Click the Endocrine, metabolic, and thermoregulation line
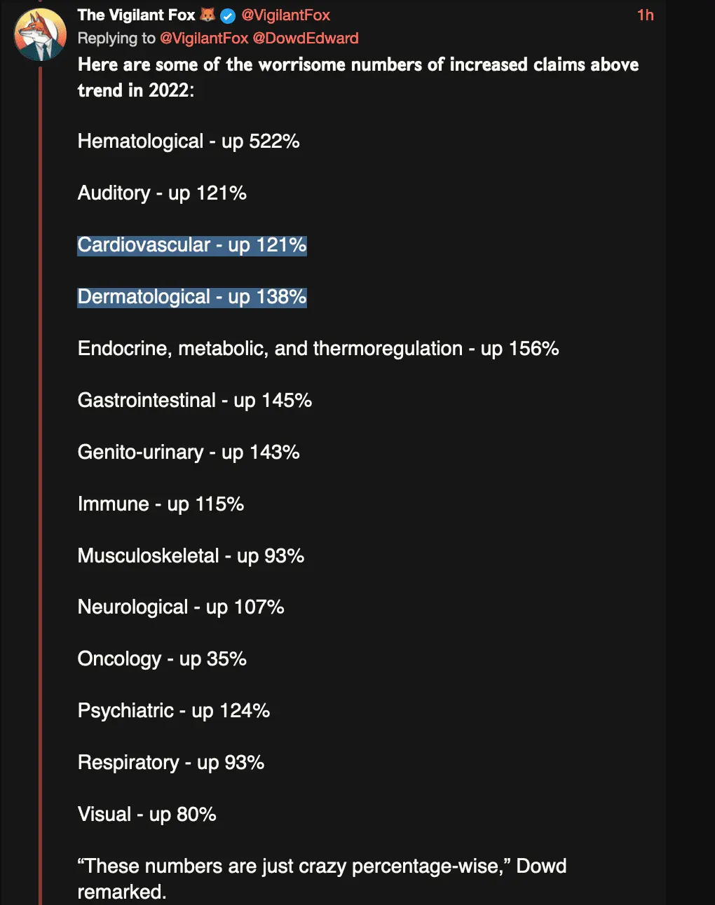Screen dimensions: 715x905 [x=318, y=349]
